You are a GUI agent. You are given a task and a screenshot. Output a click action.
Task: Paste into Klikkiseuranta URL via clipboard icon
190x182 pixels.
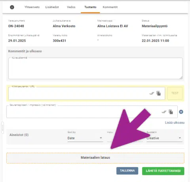pos(159,93)
